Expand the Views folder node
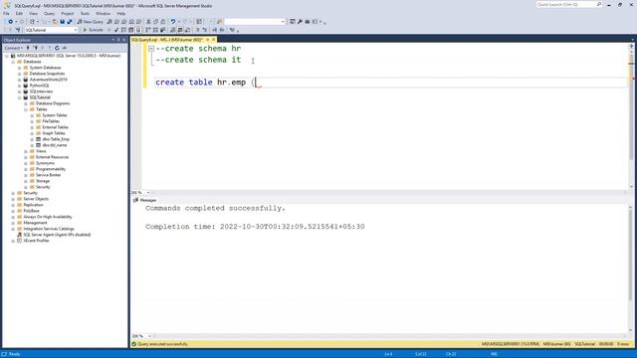The width and height of the screenshot is (637, 358). [x=26, y=151]
